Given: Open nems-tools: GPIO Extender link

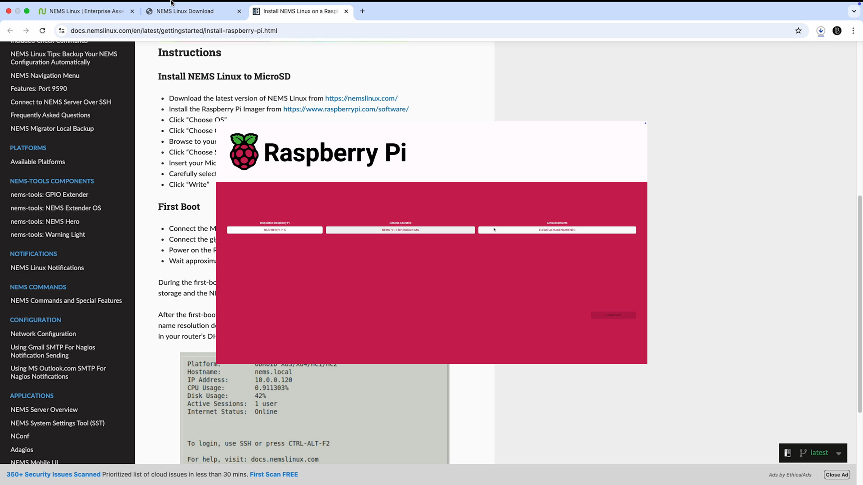Looking at the screenshot, I should coord(49,194).
